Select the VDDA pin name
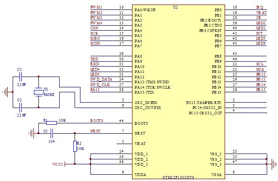278x181 pixels. pyautogui.click(x=140, y=175)
